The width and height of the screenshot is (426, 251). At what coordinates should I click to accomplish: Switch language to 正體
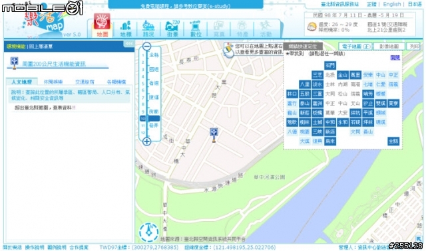click(371, 4)
